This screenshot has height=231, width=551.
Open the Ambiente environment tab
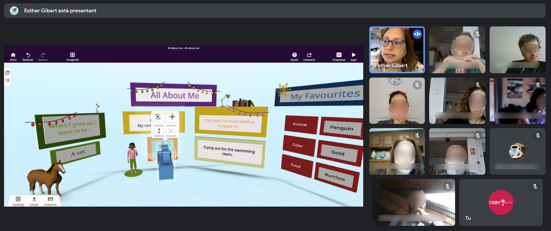[50, 201]
